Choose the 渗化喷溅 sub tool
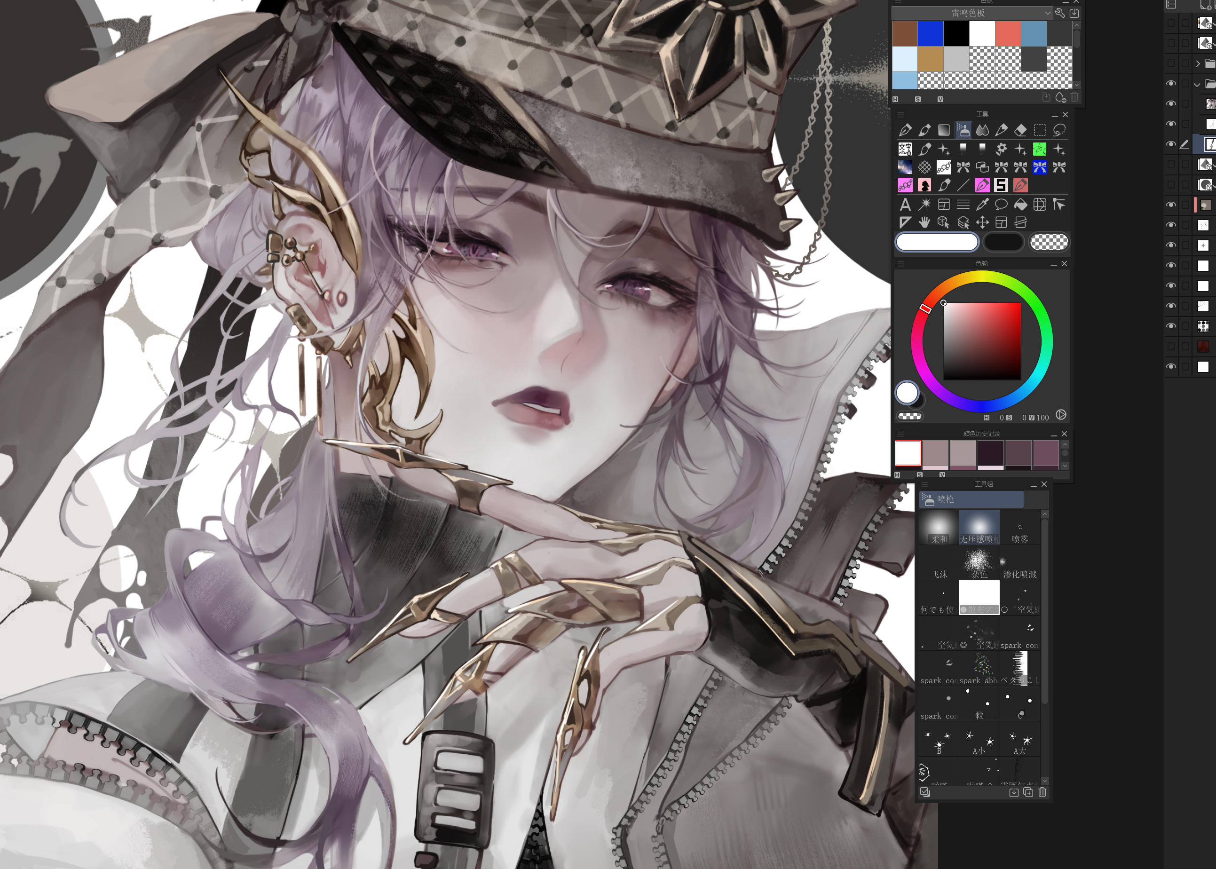Screen dimensions: 1216x869 pos(1019,562)
